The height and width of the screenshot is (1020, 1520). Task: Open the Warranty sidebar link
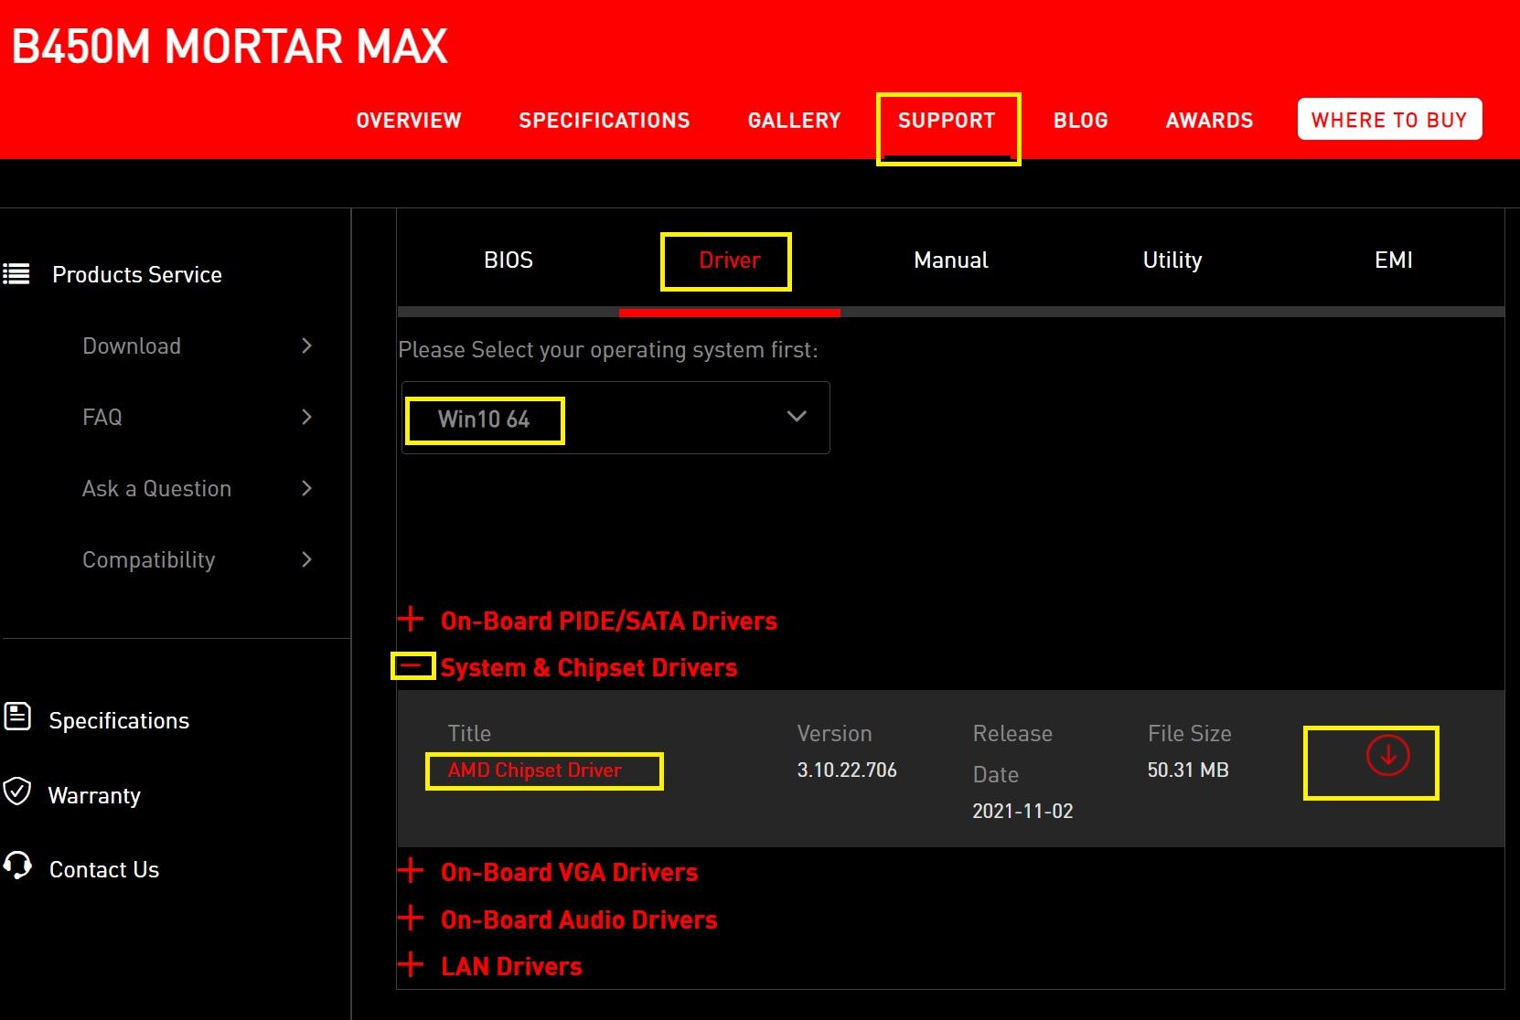pos(94,795)
